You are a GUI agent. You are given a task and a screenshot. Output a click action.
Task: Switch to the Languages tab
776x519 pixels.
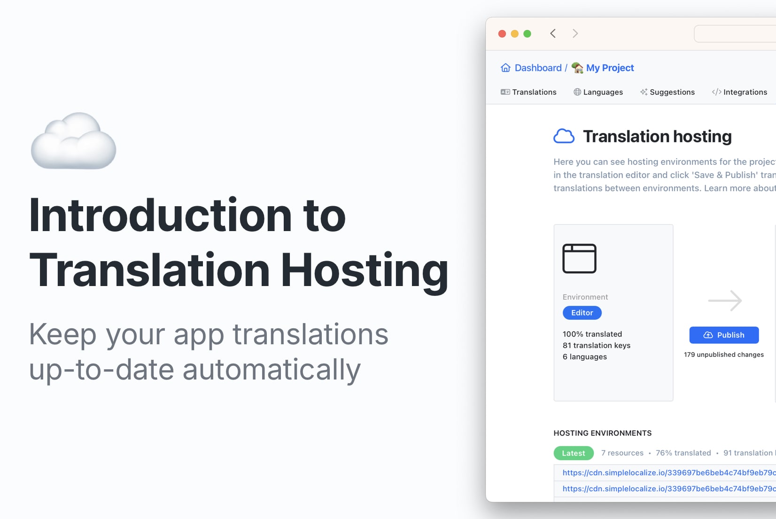(598, 92)
